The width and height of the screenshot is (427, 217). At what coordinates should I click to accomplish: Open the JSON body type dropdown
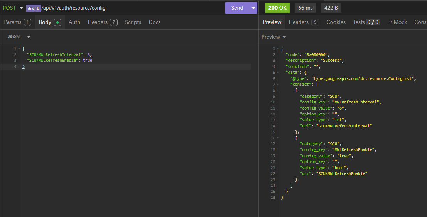click(x=19, y=37)
